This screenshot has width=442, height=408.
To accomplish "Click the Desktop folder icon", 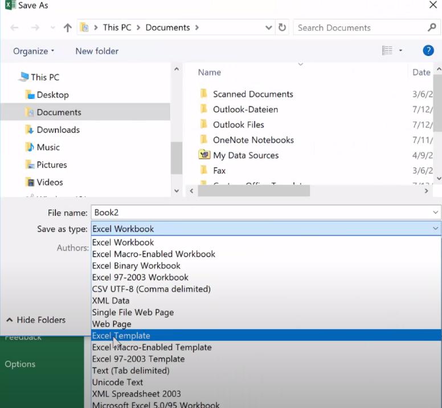I will click(x=30, y=95).
